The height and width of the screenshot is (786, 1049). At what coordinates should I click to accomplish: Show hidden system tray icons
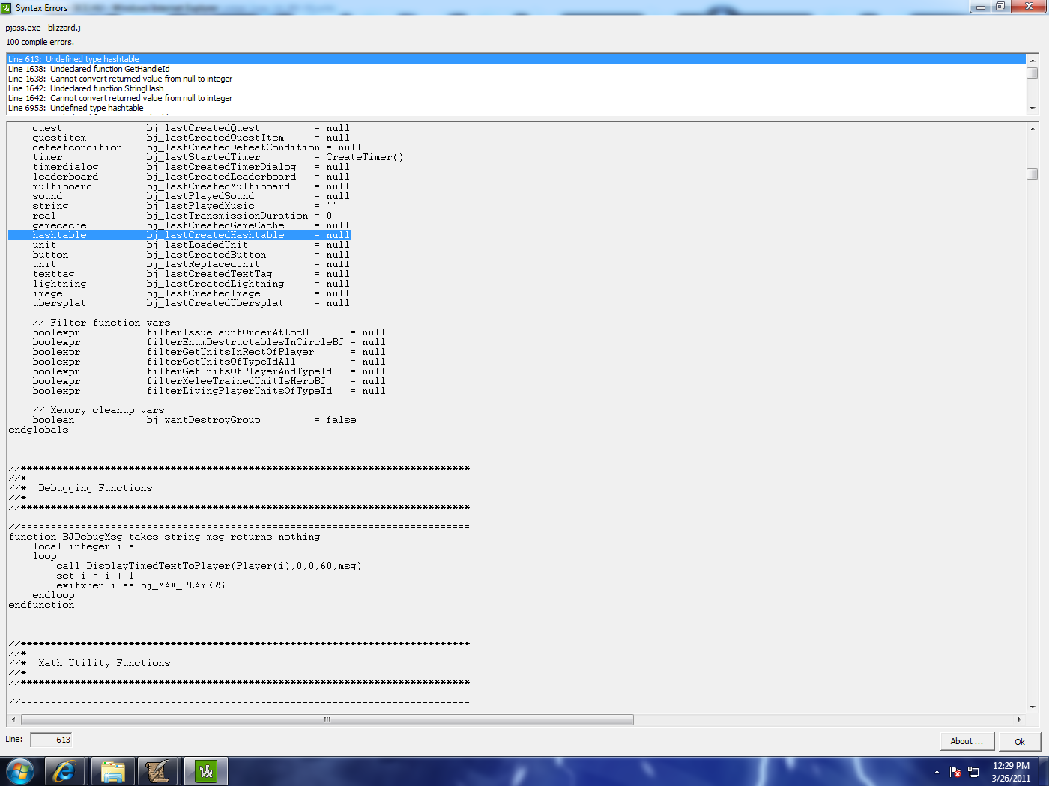coord(937,772)
